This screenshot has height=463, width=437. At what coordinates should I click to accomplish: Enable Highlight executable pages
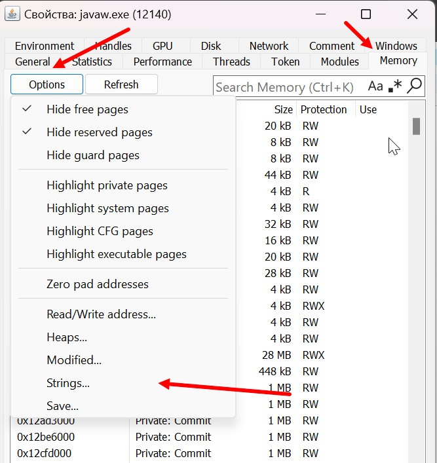[123, 254]
